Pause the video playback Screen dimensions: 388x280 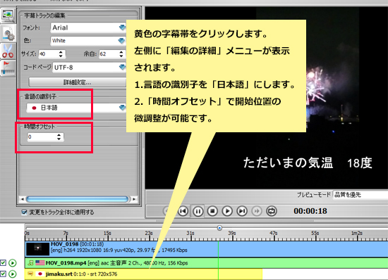tap(198, 211)
